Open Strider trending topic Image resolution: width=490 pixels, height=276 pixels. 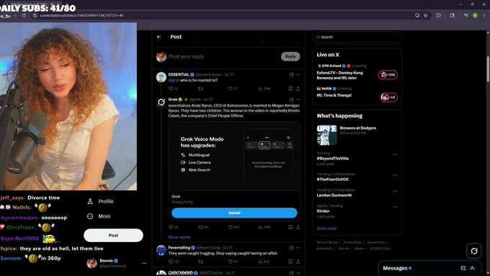click(x=323, y=211)
